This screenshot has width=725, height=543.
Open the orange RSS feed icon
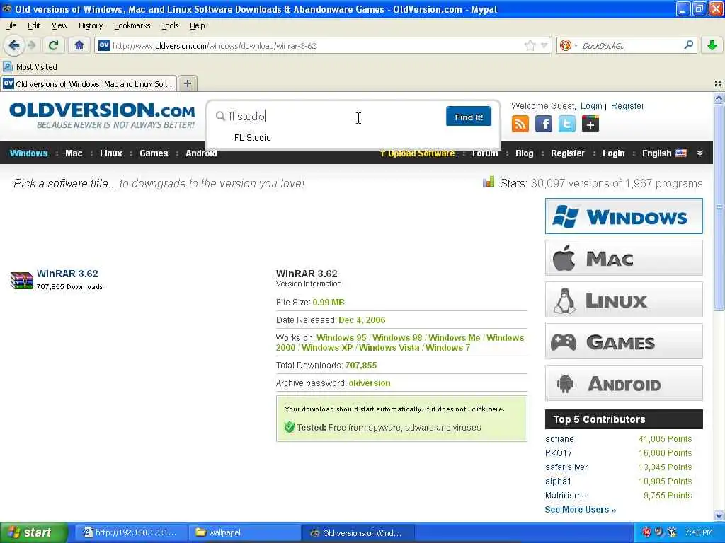[x=520, y=124]
